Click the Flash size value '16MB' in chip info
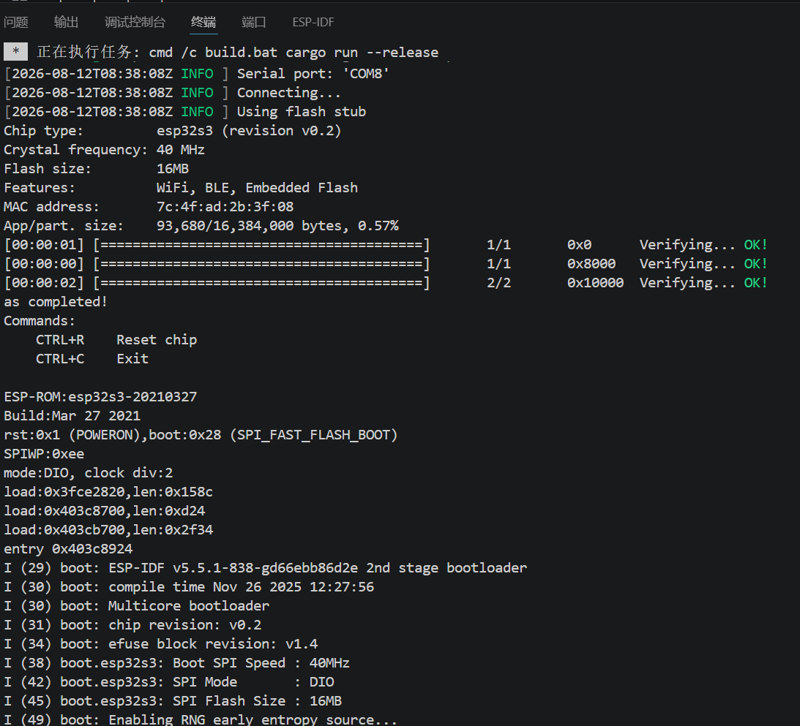This screenshot has height=726, width=800. coord(173,169)
